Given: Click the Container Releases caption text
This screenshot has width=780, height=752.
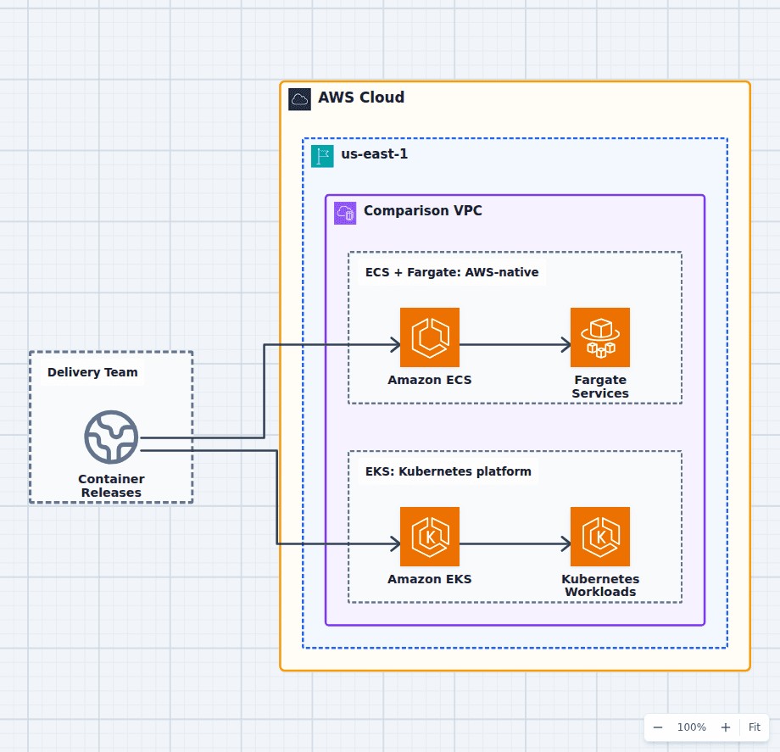Looking at the screenshot, I should 111,486.
